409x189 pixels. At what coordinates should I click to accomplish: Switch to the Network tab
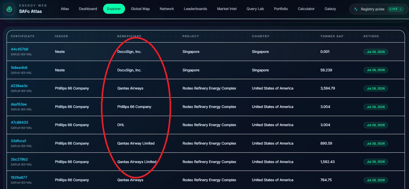[x=167, y=9]
